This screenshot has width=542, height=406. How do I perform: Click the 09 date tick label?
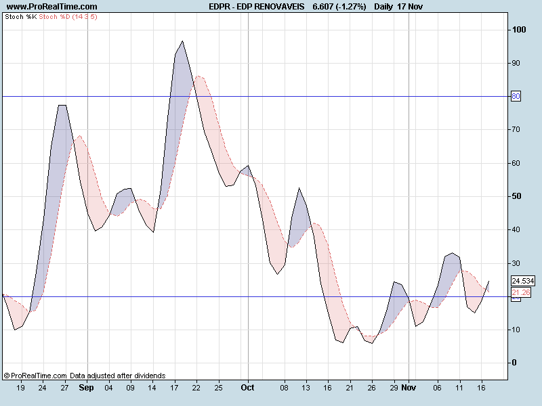click(130, 388)
